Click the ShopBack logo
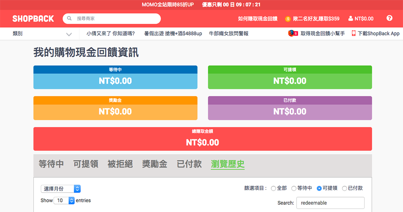Screen dimensions: 403x212 33,19
